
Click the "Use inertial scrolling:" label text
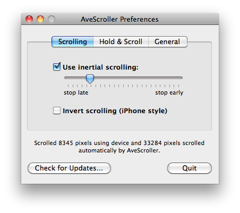click(100, 67)
